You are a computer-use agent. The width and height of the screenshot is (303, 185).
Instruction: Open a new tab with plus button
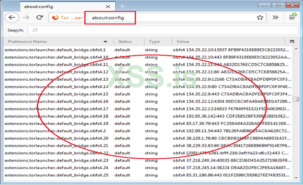(x=122, y=6)
